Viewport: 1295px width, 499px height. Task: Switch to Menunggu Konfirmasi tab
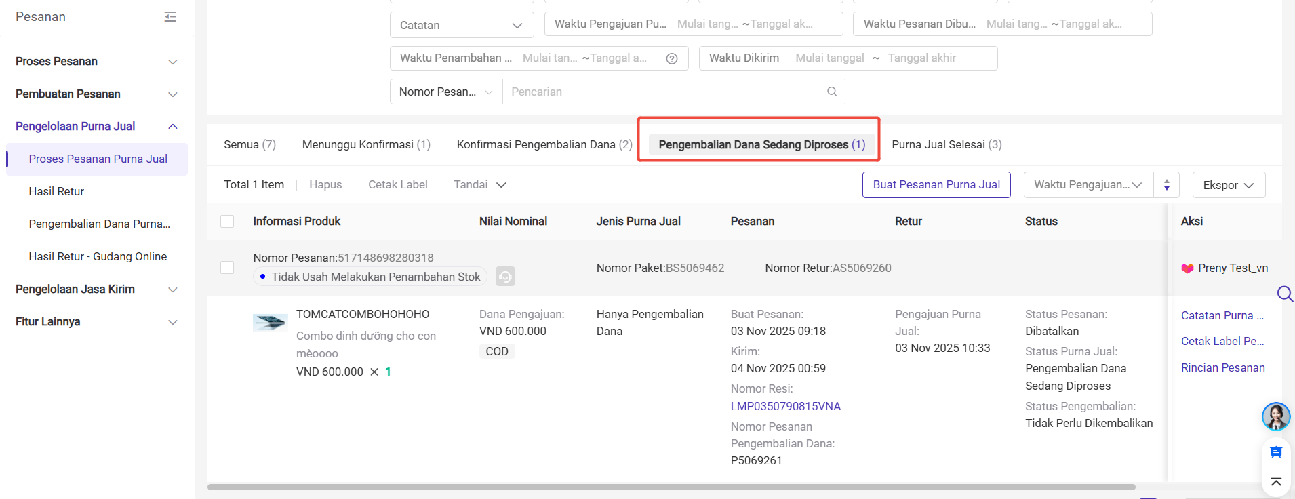[x=365, y=144]
